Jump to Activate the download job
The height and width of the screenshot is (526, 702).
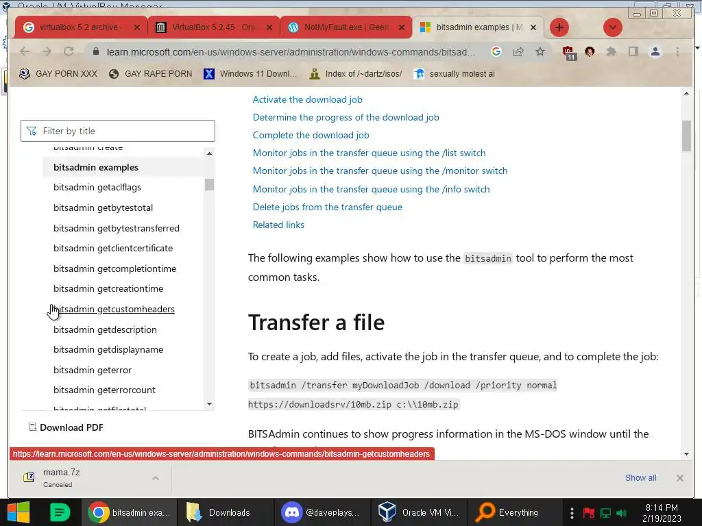click(x=308, y=99)
